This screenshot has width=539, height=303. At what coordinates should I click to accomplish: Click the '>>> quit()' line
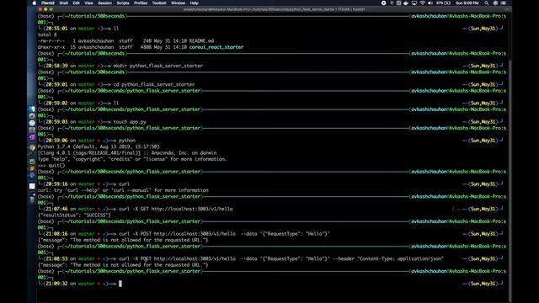coord(51,166)
